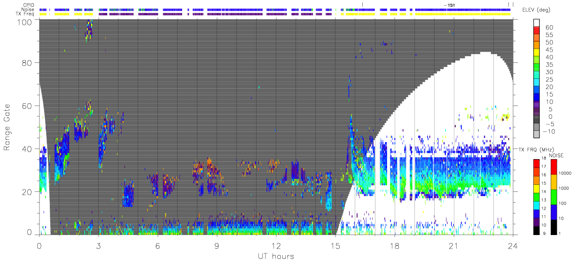Click the '40' range gate tick label
This screenshot has height=266, width=577.
tap(27, 149)
